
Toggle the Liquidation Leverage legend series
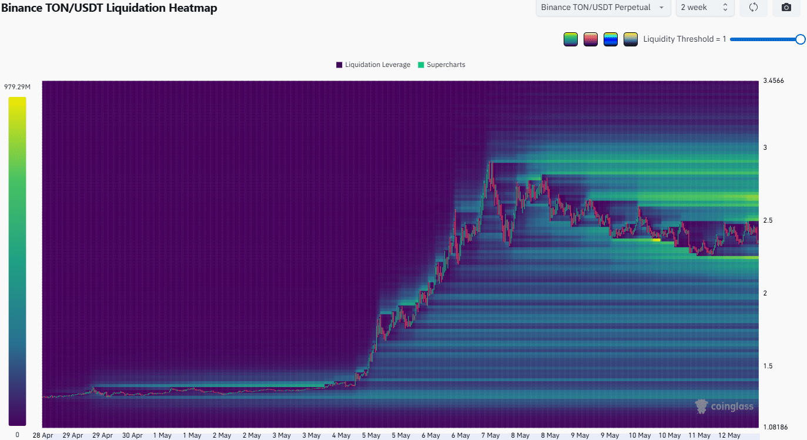click(x=373, y=65)
